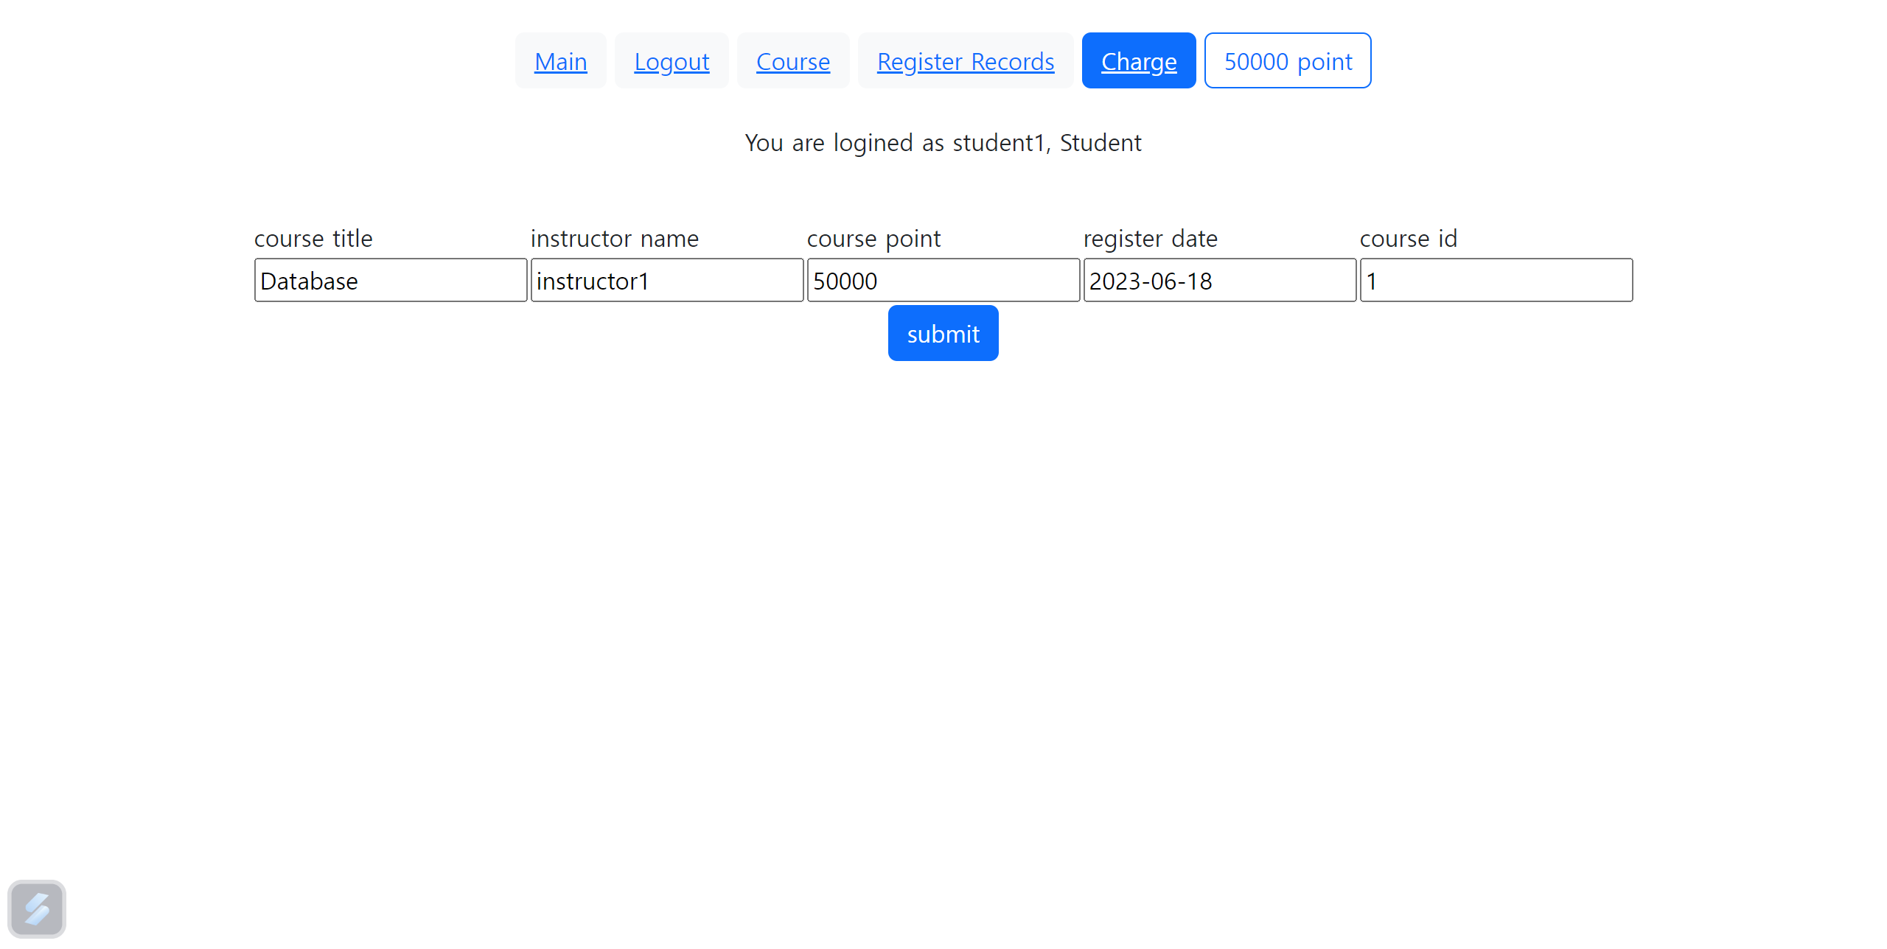
Task: Click the course title label text
Action: [x=313, y=239]
